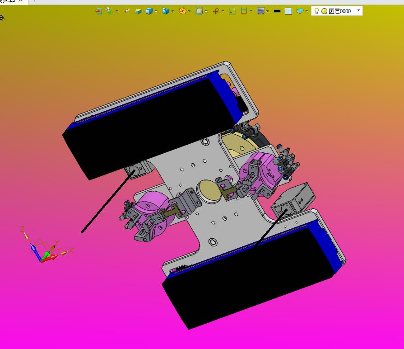This screenshot has width=404, height=349.
Task: Expand the shaded cube display dropdown
Action: click(x=156, y=11)
